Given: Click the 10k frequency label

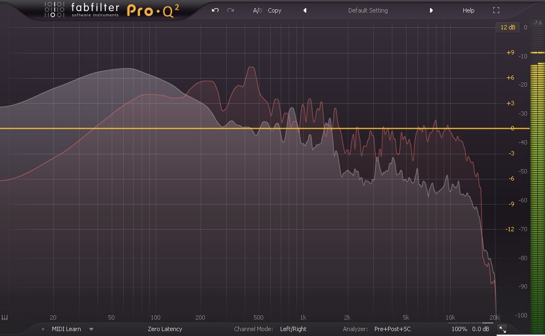Looking at the screenshot, I should (450, 317).
